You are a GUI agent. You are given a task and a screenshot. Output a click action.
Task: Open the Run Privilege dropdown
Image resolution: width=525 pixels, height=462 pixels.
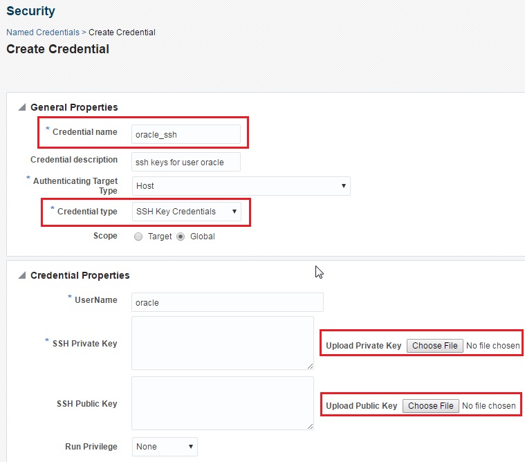pos(165,447)
